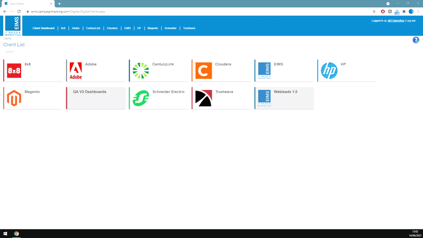Select 8x8 in the top navigation bar
Image resolution: width=423 pixels, height=238 pixels.
63,28
